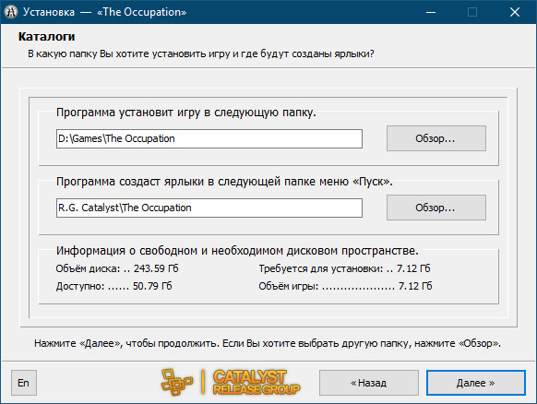Image resolution: width=537 pixels, height=404 pixels.
Task: Click the title bar text «The Occupation»
Action: [x=141, y=12]
